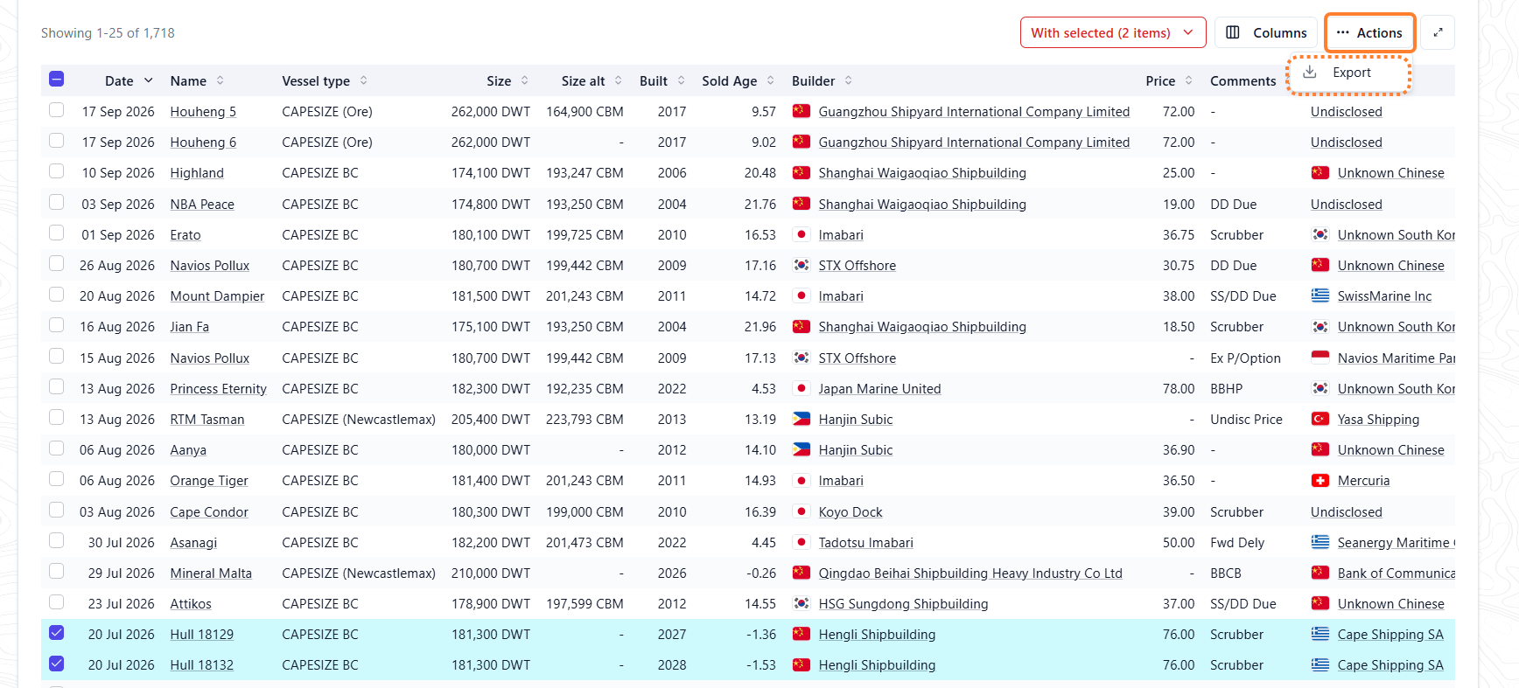1519x688 pixels.
Task: Open SwissMarine Inc buyer link
Action: pyautogui.click(x=1384, y=296)
